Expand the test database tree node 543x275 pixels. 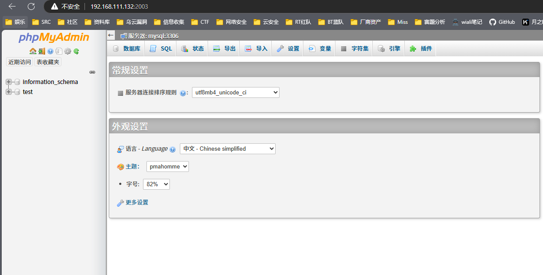9,92
